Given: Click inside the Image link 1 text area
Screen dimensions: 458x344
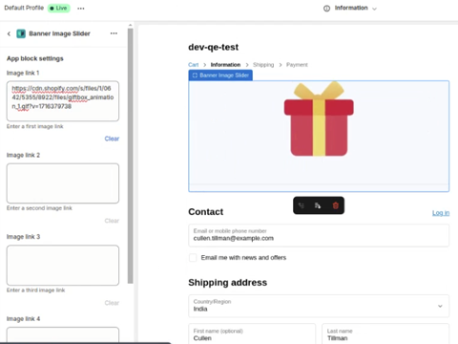Looking at the screenshot, I should click(x=63, y=101).
